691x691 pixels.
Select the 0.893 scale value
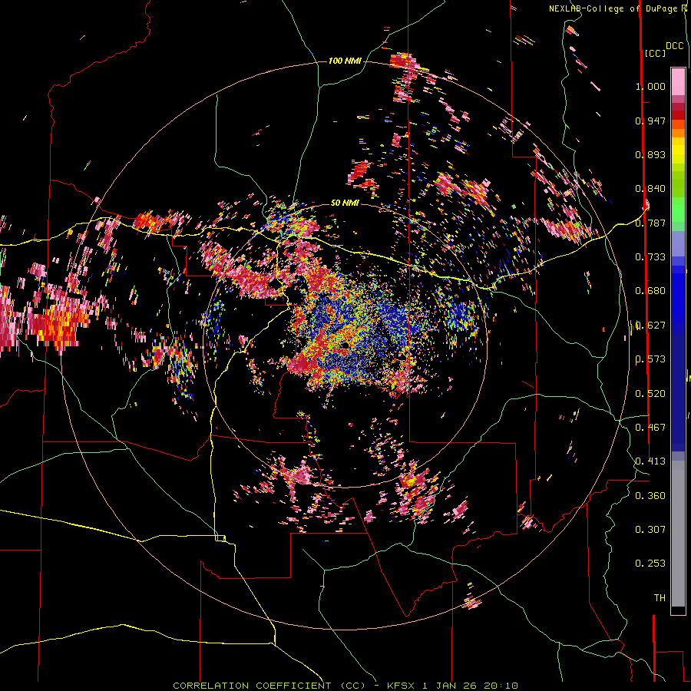[650, 154]
